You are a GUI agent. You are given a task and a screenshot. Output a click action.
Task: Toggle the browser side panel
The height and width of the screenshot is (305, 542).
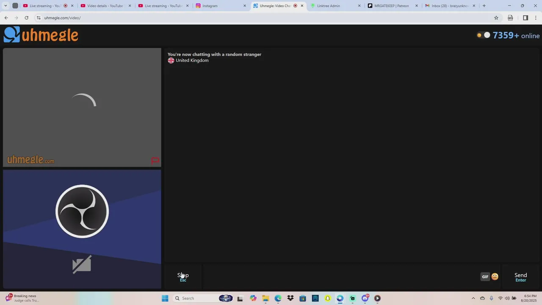[525, 18]
